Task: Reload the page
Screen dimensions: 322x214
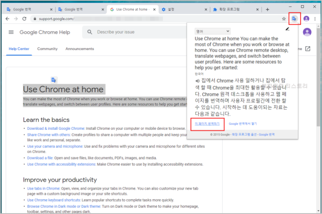Action: tap(24, 19)
